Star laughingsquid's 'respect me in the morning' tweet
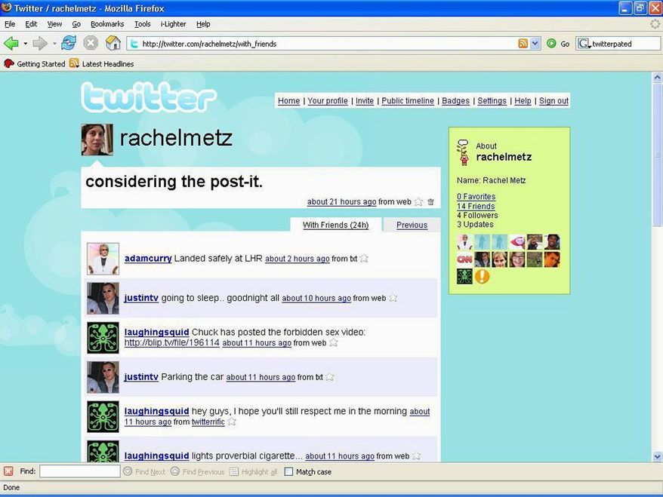663x497 pixels. (232, 422)
